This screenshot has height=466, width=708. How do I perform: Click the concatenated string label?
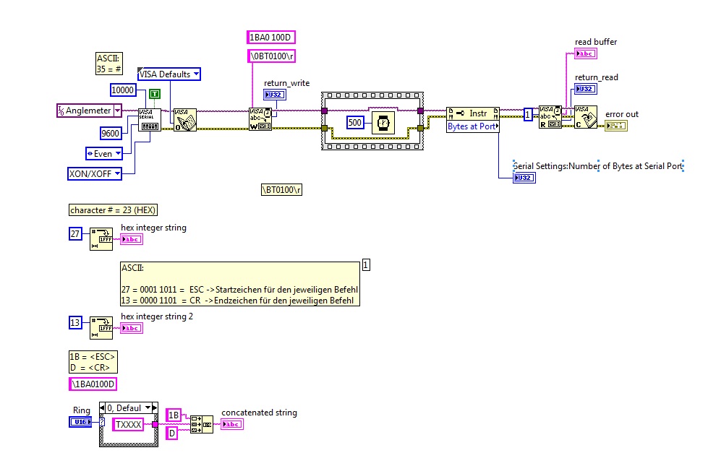point(259,413)
